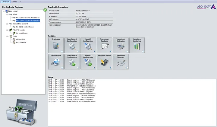Select the Tools node in the explorer
This screenshot has height=127, width=217.
[14, 36]
